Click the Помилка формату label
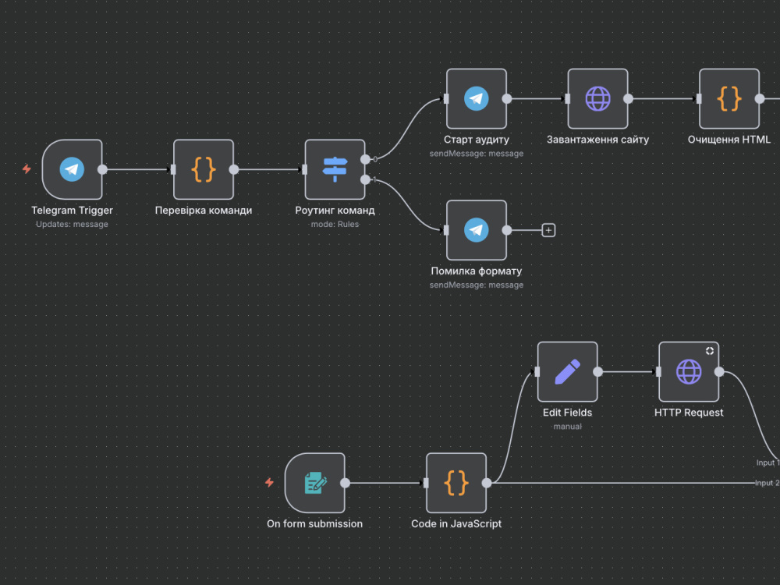 [476, 271]
